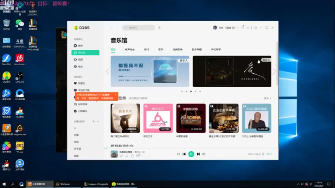Screen dimensions: 335x188
Task: Open the 都怪我不配 banner
Action: [150, 71]
